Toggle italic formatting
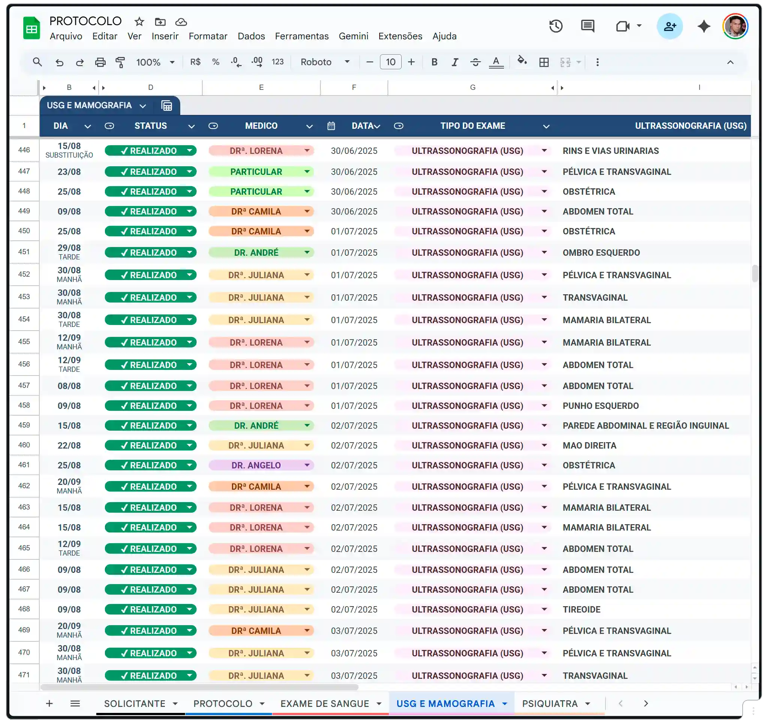767x723 pixels. 455,62
